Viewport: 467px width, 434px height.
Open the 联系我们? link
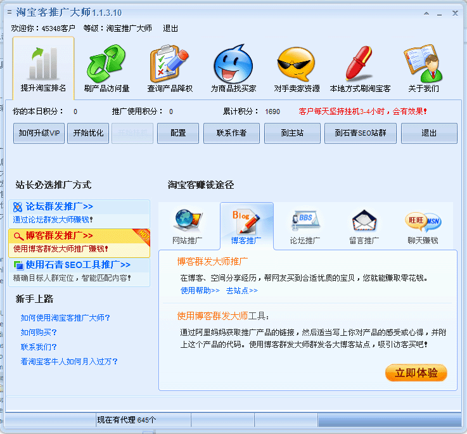[x=39, y=347]
